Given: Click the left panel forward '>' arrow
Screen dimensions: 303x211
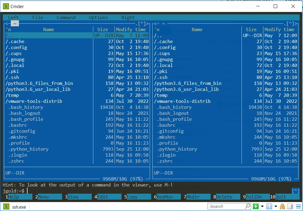Looking at the screenshot, I should click(x=147, y=24).
